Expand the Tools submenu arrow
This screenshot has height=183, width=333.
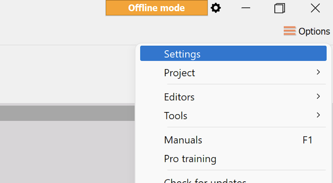coord(318,115)
